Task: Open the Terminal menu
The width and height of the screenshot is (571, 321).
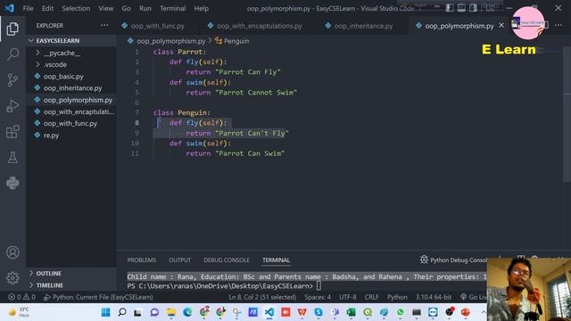Action: tap(172, 8)
